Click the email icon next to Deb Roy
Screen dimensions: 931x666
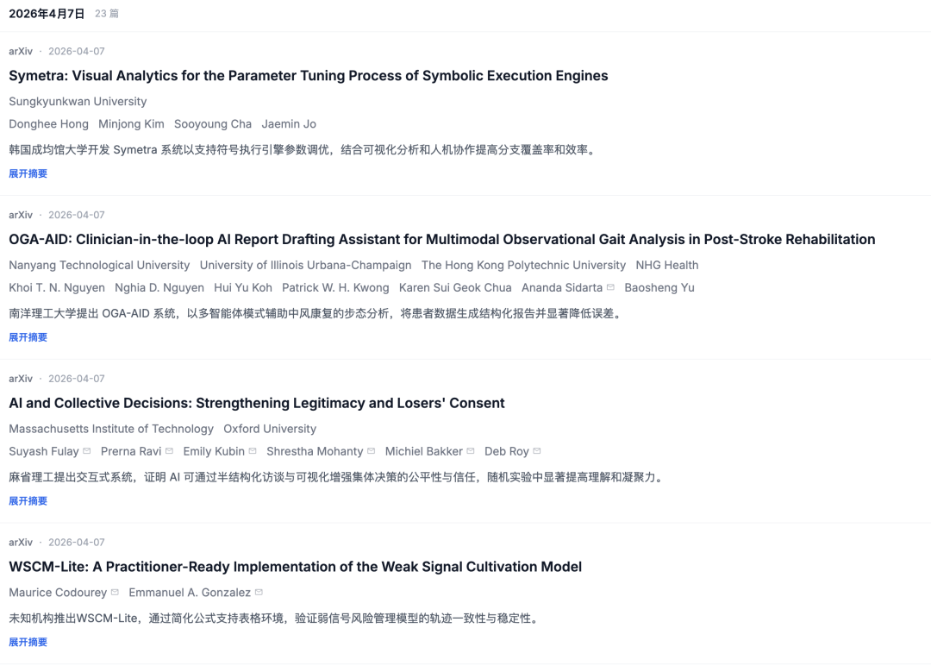(x=537, y=451)
